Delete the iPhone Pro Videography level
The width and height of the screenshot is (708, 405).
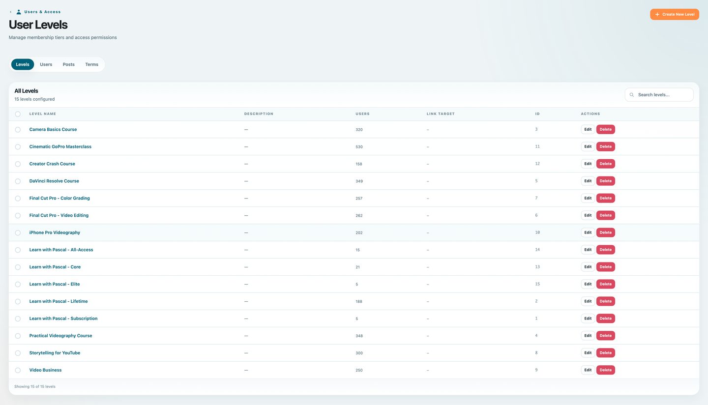pyautogui.click(x=606, y=232)
